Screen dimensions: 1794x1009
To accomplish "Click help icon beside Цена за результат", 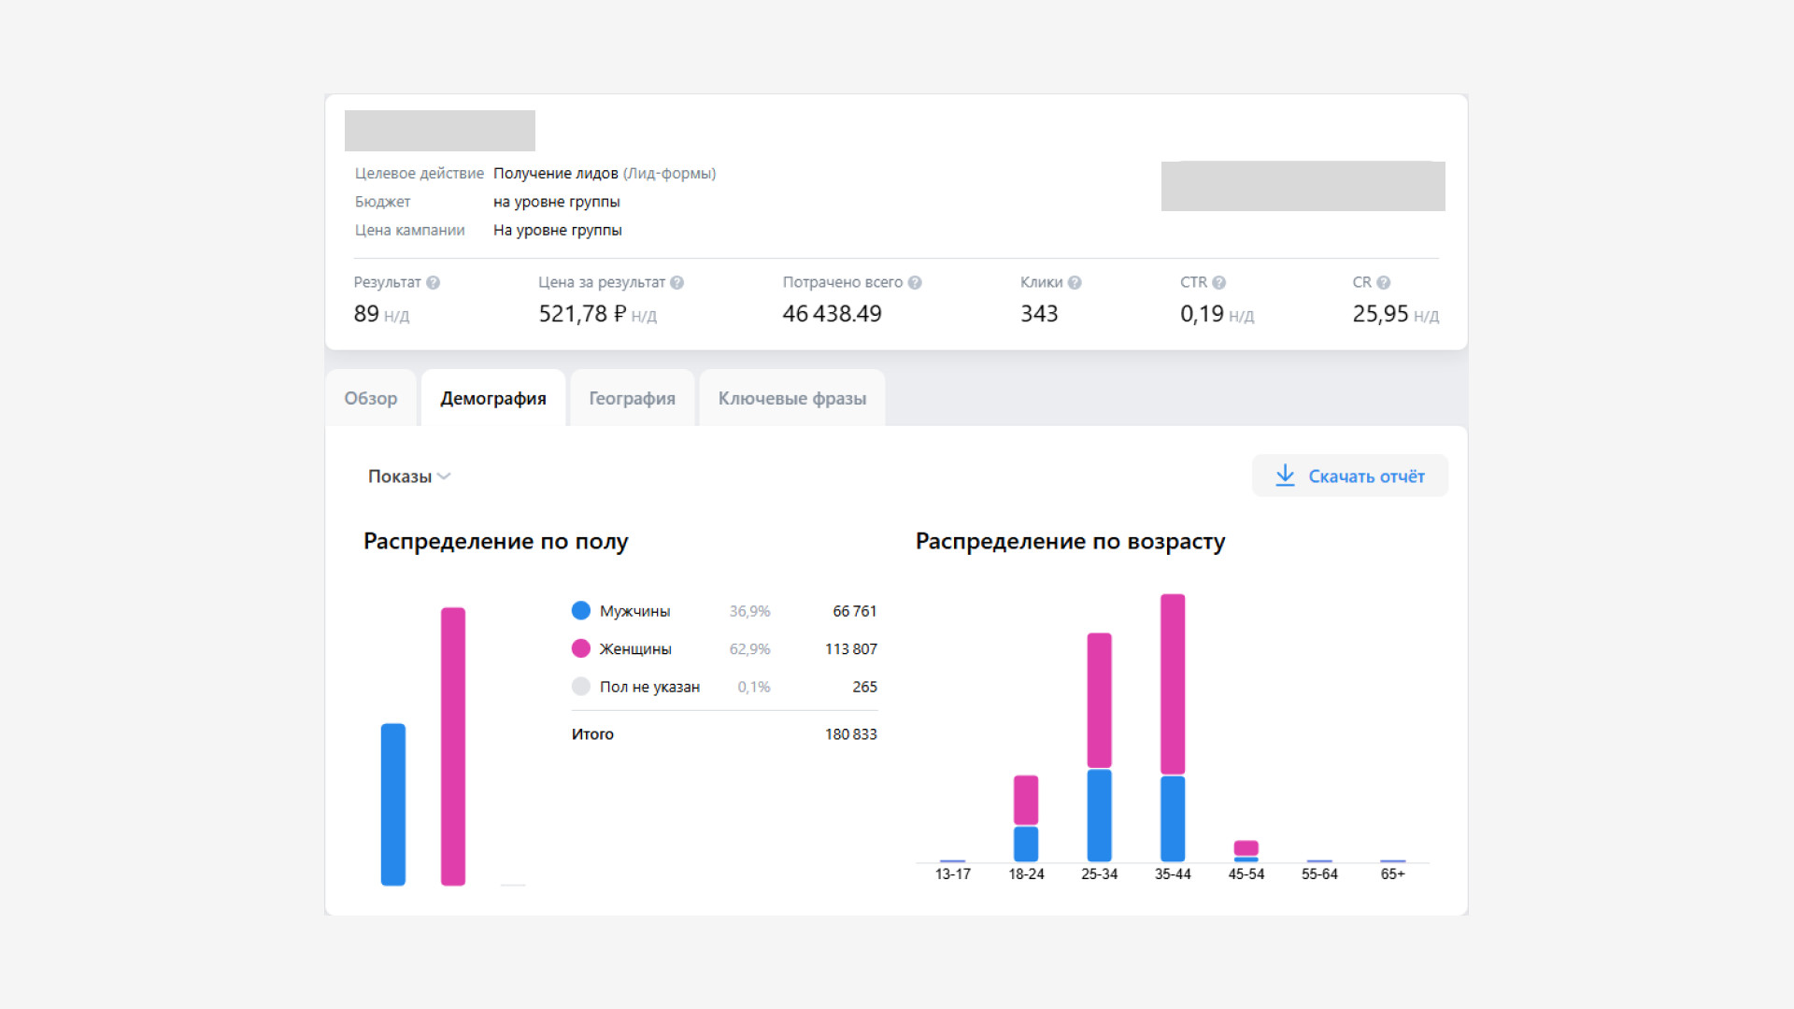I will pyautogui.click(x=676, y=283).
